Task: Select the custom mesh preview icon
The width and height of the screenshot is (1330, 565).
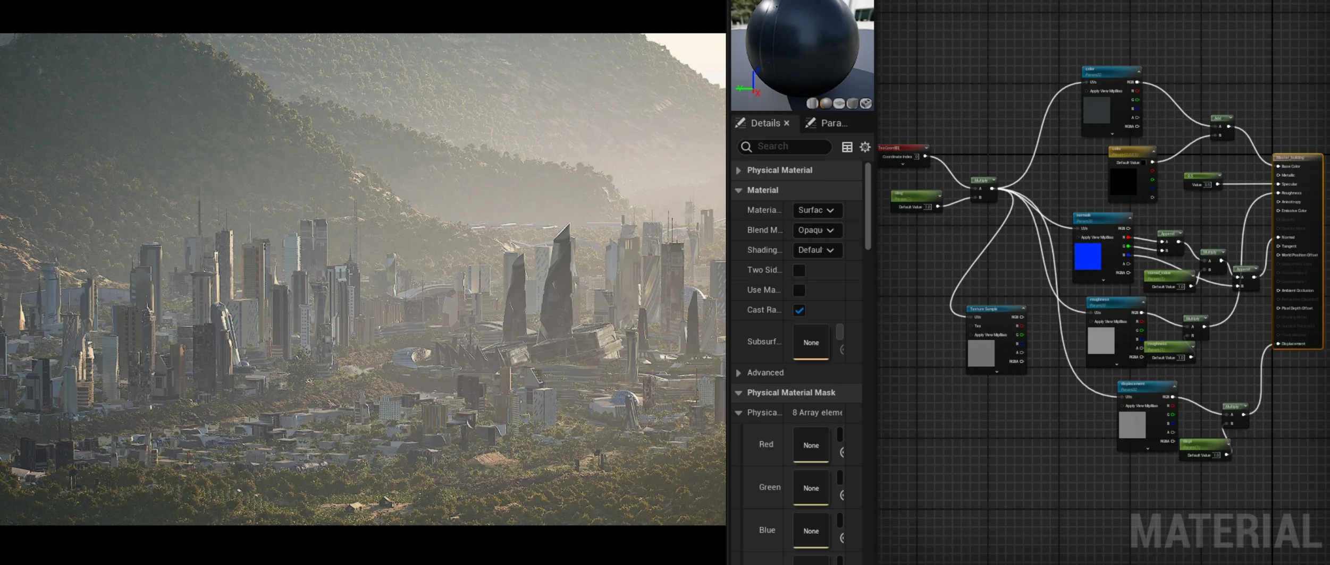Action: click(865, 104)
